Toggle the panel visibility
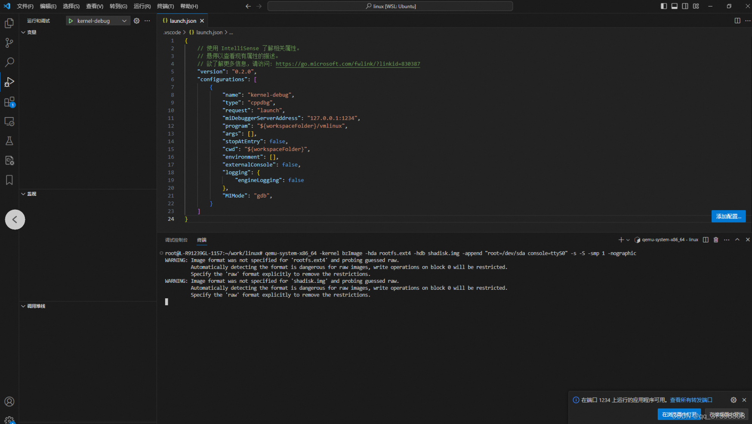The image size is (752, 424). point(674,6)
